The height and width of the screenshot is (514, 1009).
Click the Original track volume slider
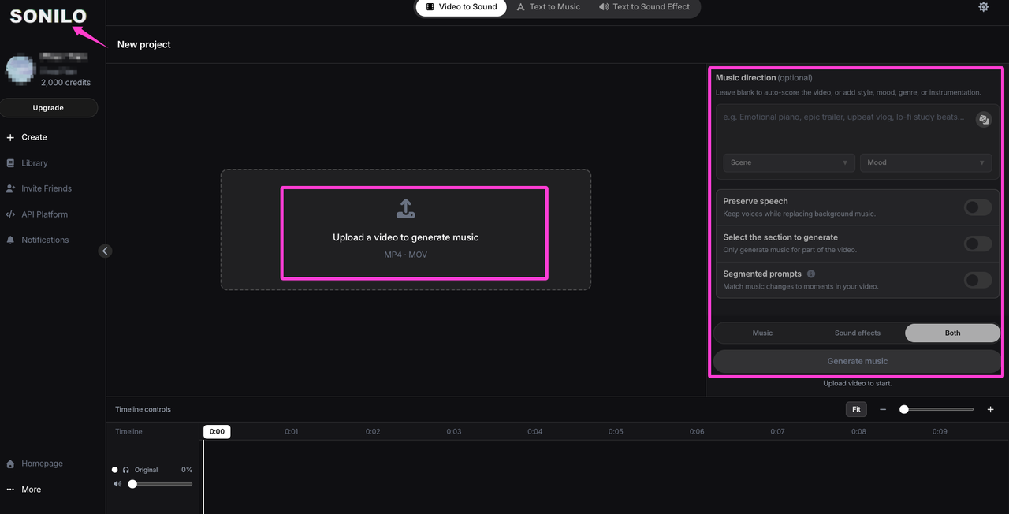161,484
